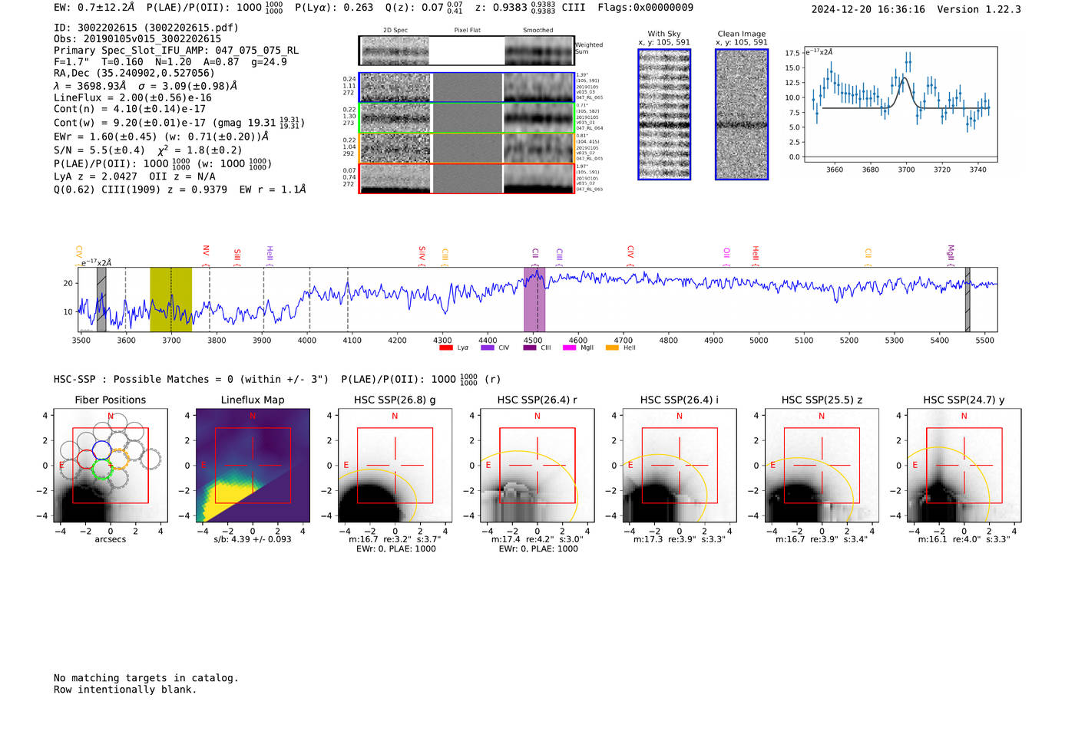Screen dimensions: 1075x731
Task: Click the HeII orange legend swatch
Action: point(612,348)
